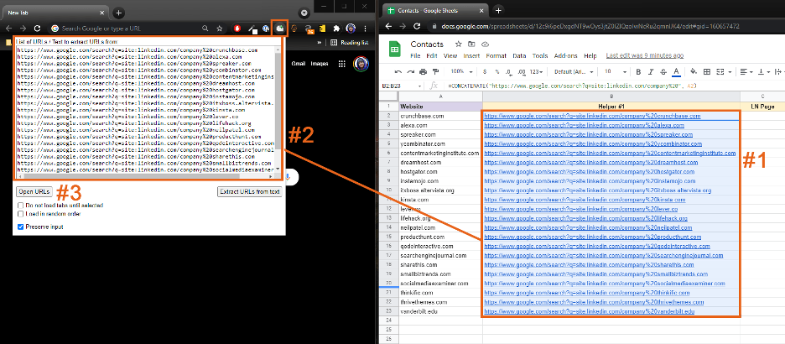Open the fill color picker
The width and height of the screenshot is (785, 344).
(694, 72)
